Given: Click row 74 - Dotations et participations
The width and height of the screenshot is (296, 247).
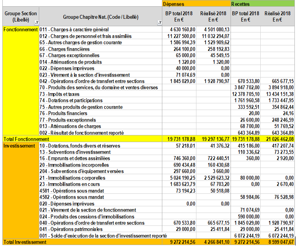Looking at the screenshot, I should (x=71, y=100).
